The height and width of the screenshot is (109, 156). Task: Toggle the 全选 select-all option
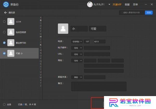pyautogui.click(x=4, y=104)
